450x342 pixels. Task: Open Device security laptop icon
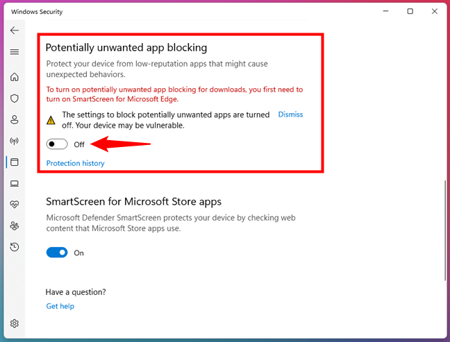15,183
